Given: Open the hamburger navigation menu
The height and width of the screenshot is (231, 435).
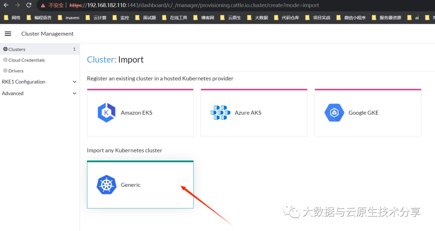Looking at the screenshot, I should coord(8,33).
